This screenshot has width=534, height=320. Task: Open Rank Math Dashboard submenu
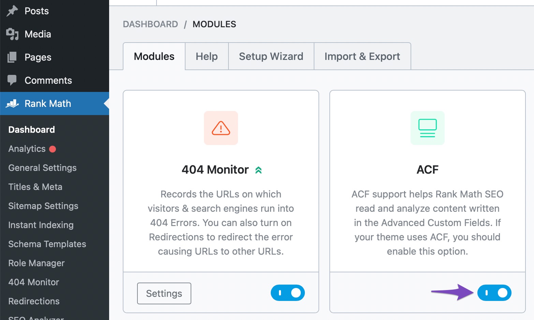click(31, 130)
